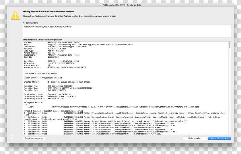Screen dimensions: 241x154
Task: Click 'Affinity Publisher Beta wurde unerwartet beendet.' heading
Action: tap(48, 11)
